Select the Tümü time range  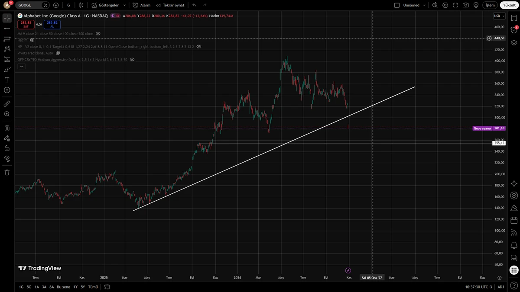pos(93,287)
